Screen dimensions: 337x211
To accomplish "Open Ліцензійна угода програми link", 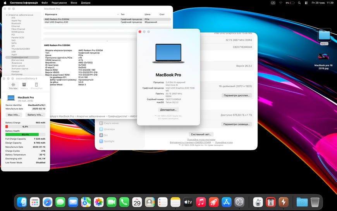I will 201,140.
